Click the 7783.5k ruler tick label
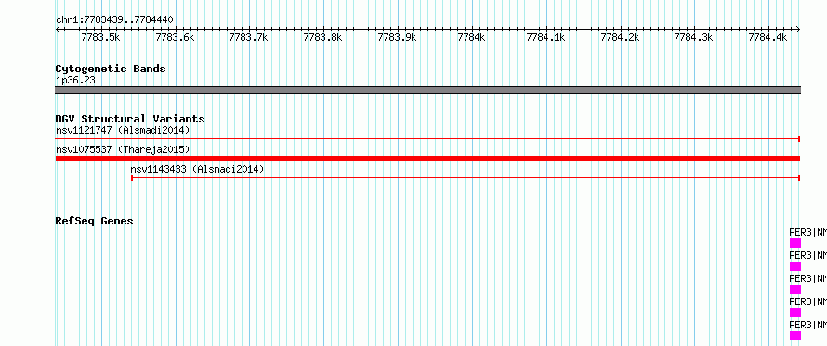The image size is (827, 346). point(100,37)
